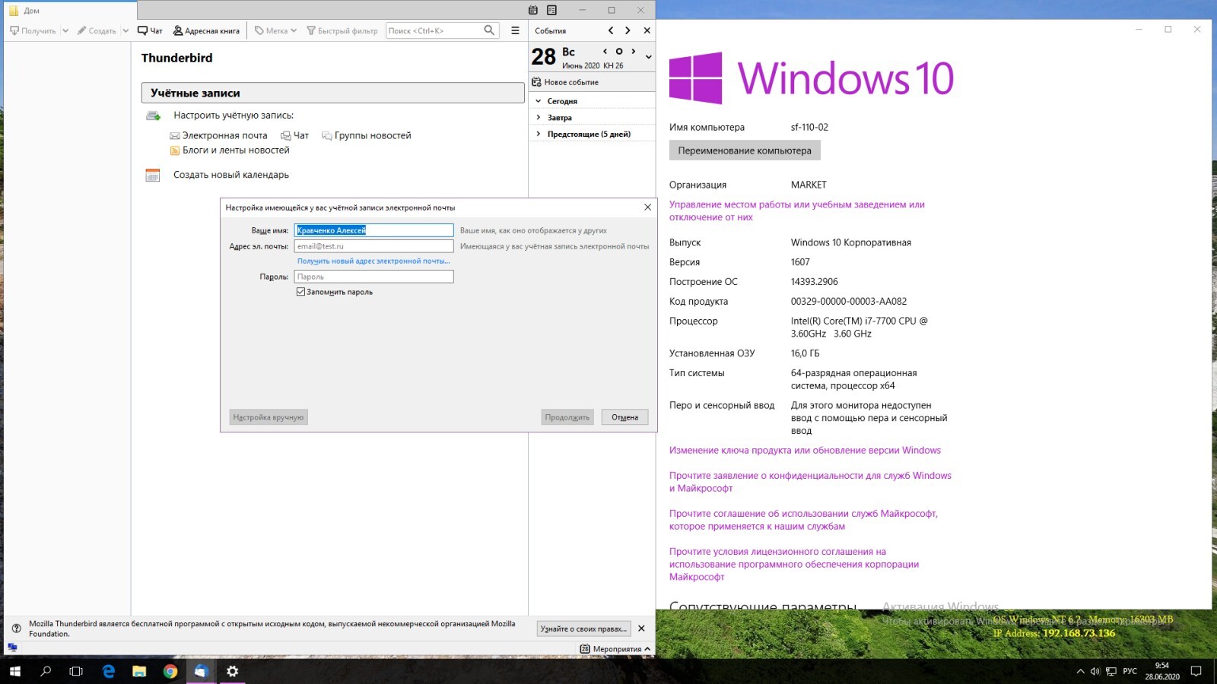This screenshot has width=1217, height=684.
Task: Expand the Tomorrow events section
Action: [x=539, y=118]
